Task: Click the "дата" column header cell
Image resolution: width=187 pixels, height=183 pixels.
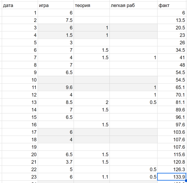Action: coord(19,5)
